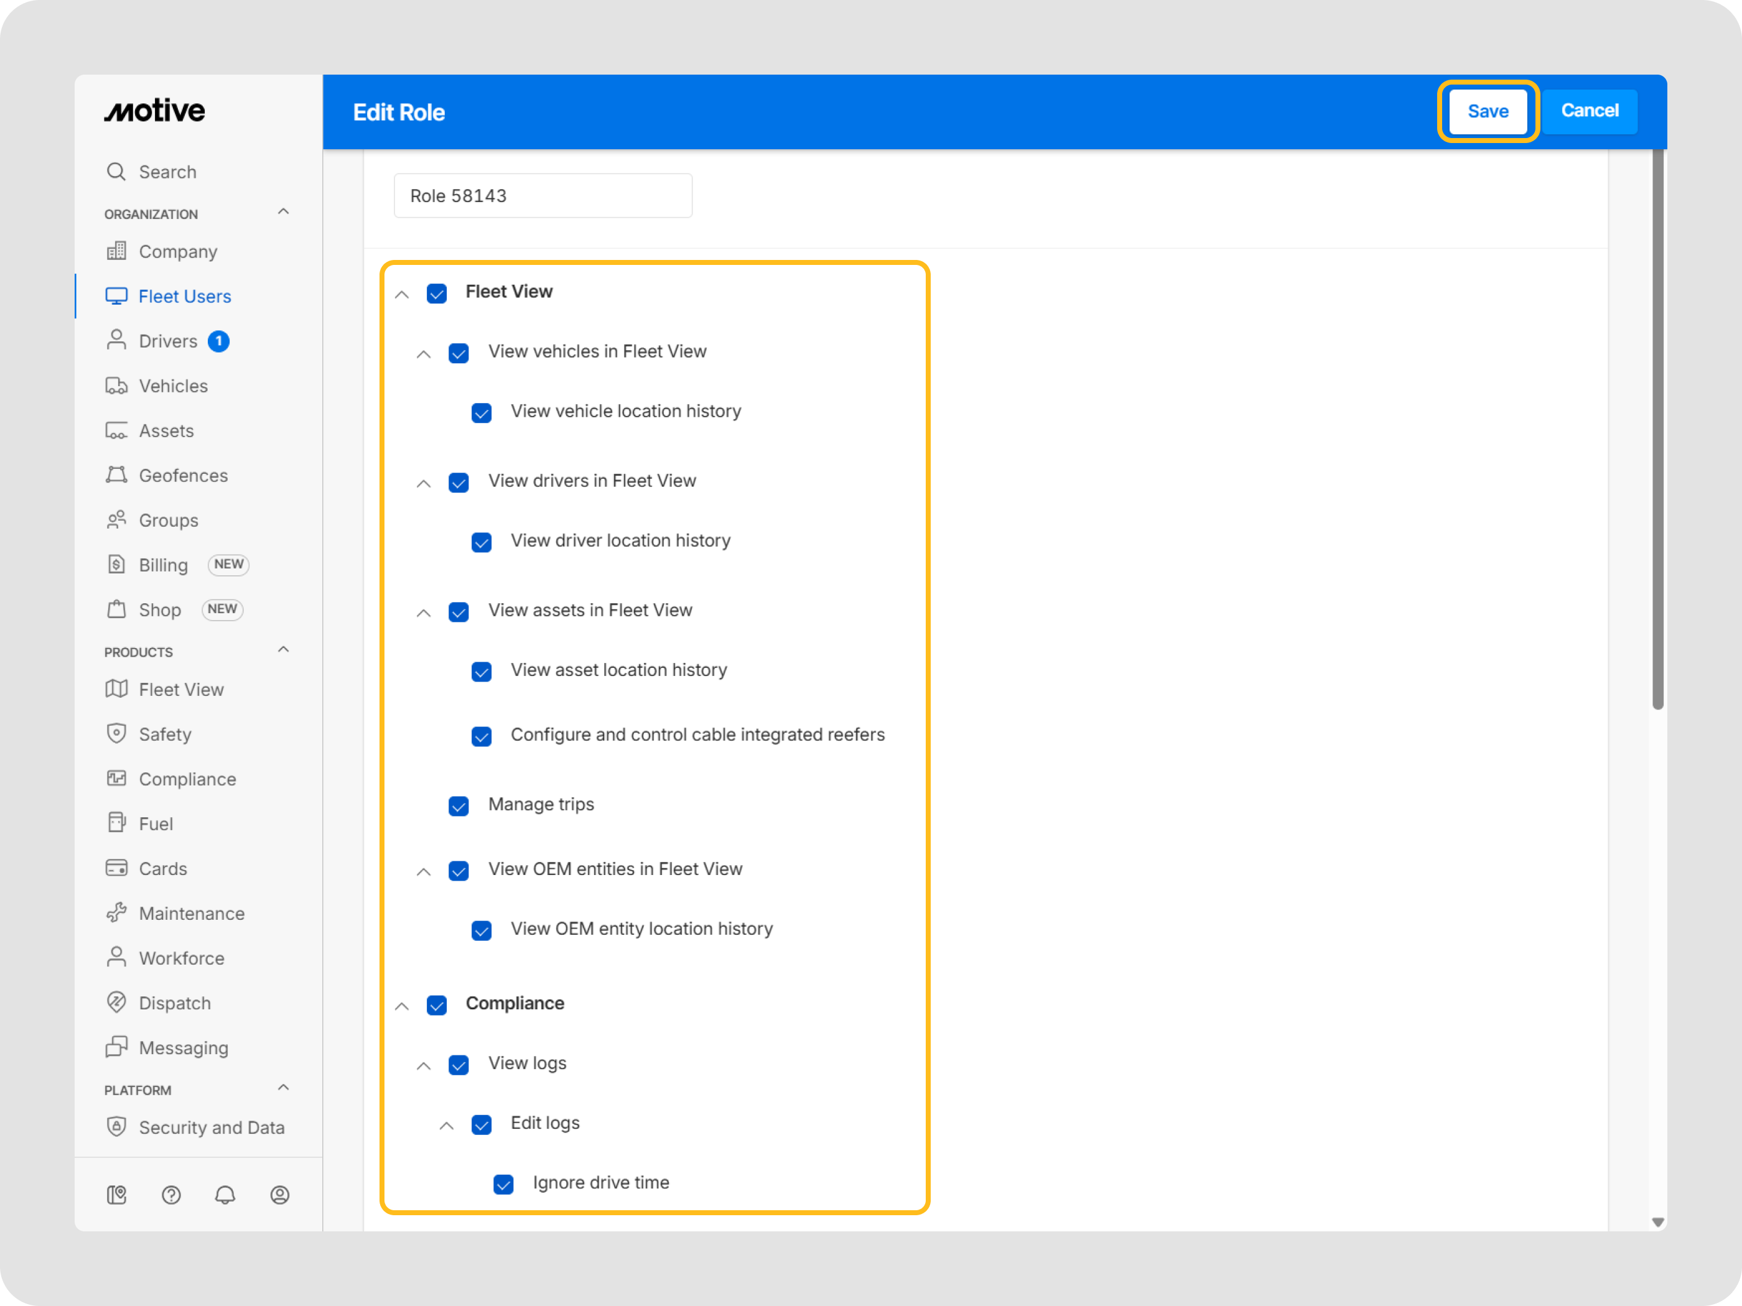The width and height of the screenshot is (1742, 1306).
Task: Collapse the Fleet View permission group
Action: tap(402, 294)
